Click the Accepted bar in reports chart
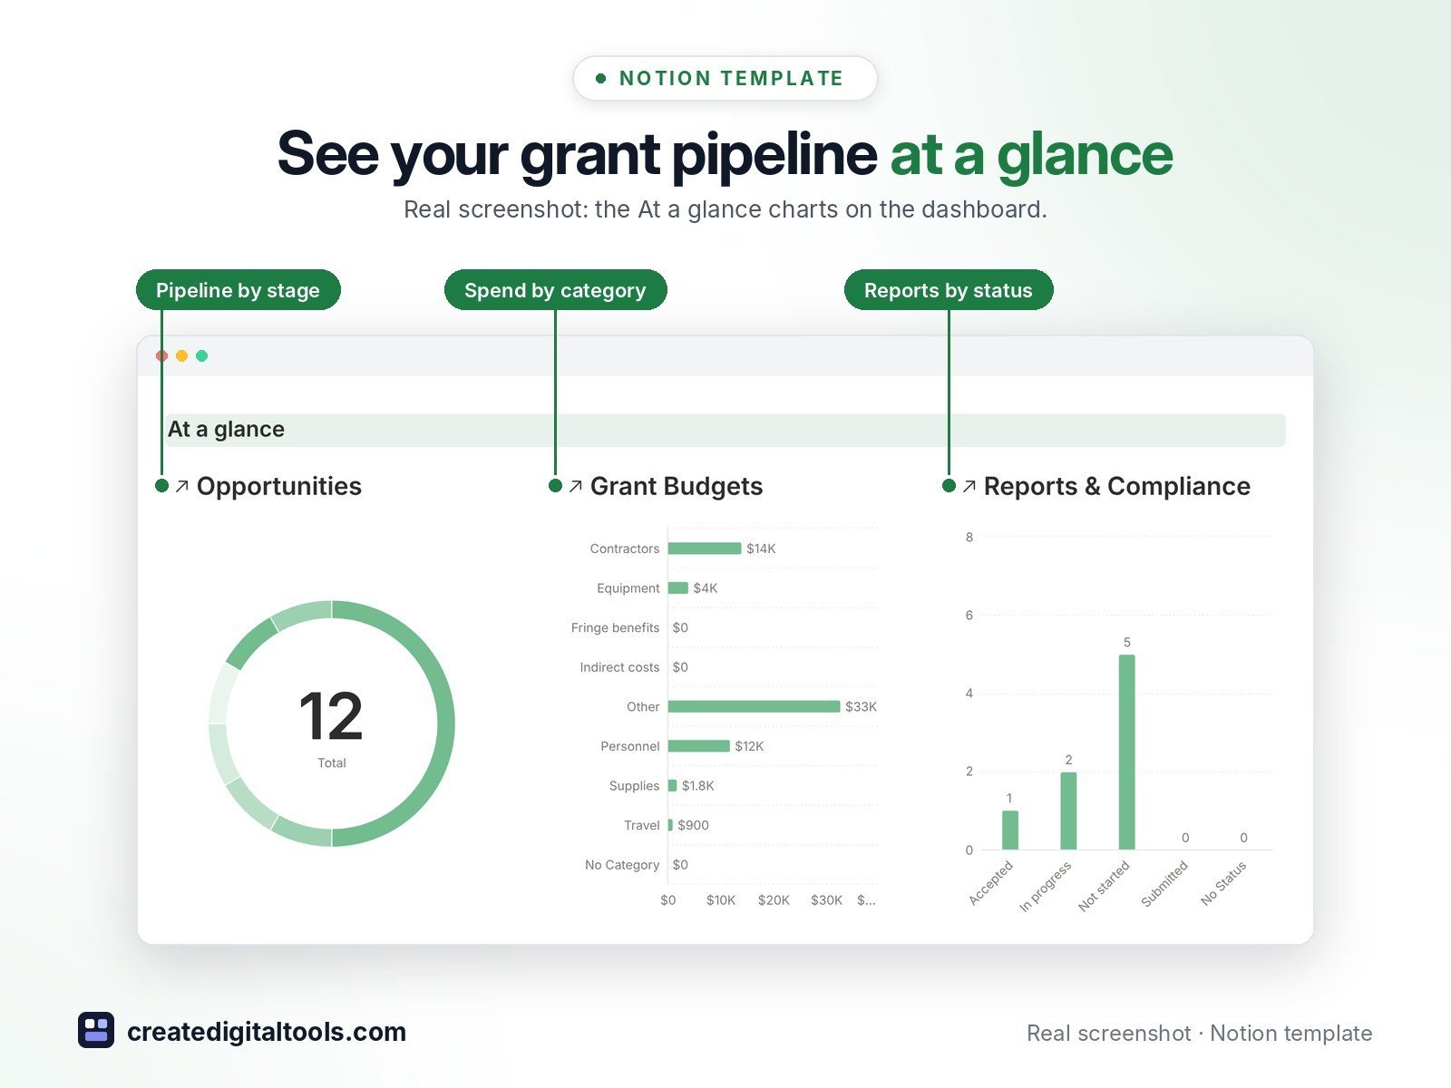 1010,830
